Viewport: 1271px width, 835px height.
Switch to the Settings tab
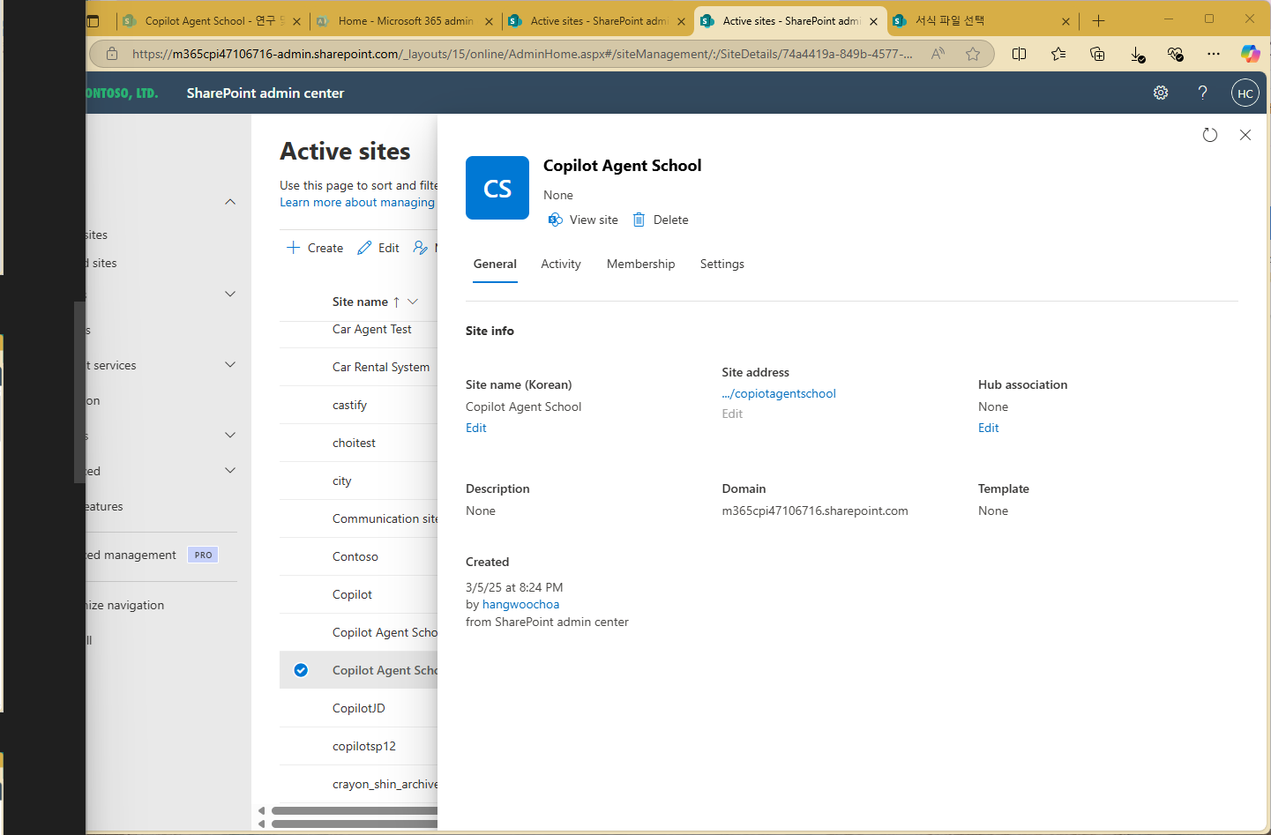[x=721, y=264]
